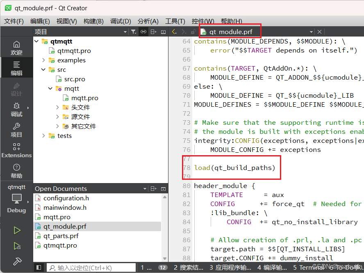Open the Extensions mode
The image size is (364, 273).
16,150
